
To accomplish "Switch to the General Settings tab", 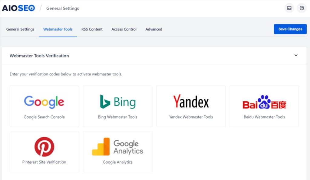I will pos(20,29).
